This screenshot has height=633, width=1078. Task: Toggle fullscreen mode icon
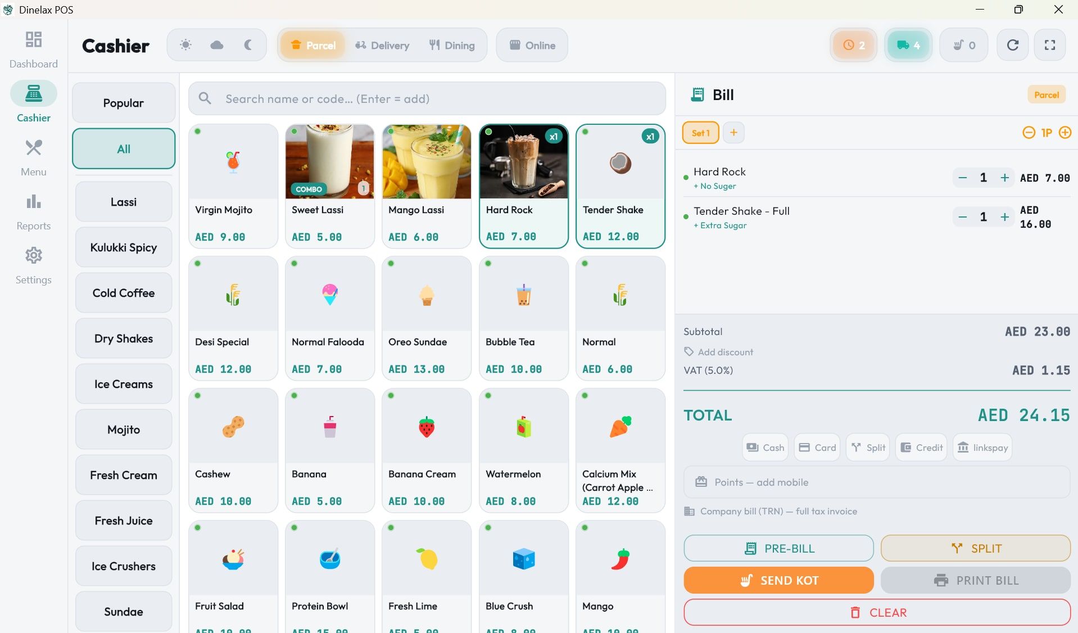click(x=1050, y=45)
